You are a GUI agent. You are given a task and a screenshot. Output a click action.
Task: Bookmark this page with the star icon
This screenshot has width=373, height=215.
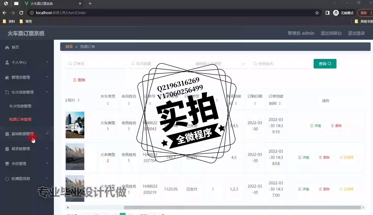pos(317,13)
